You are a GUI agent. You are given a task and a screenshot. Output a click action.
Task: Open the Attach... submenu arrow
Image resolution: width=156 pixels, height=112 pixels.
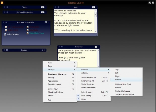(x=108, y=73)
